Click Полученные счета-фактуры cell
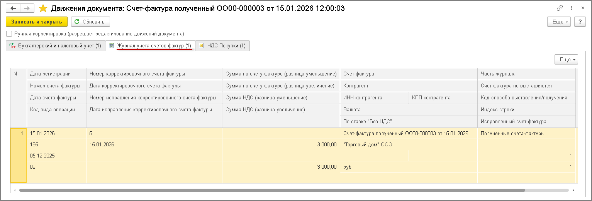Viewport: 592px width, 201px height. coord(526,134)
